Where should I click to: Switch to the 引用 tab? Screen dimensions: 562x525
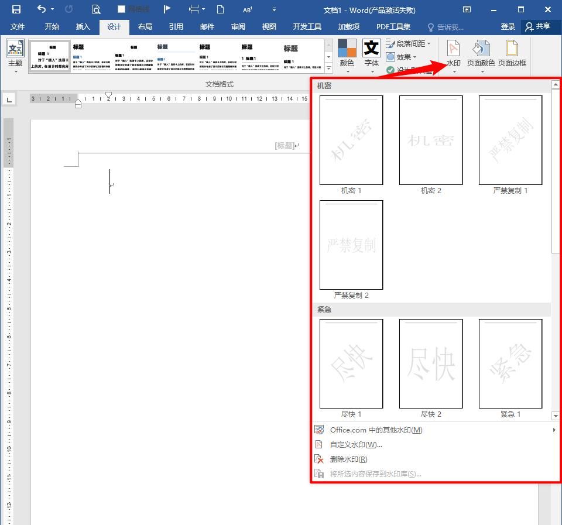coord(176,27)
